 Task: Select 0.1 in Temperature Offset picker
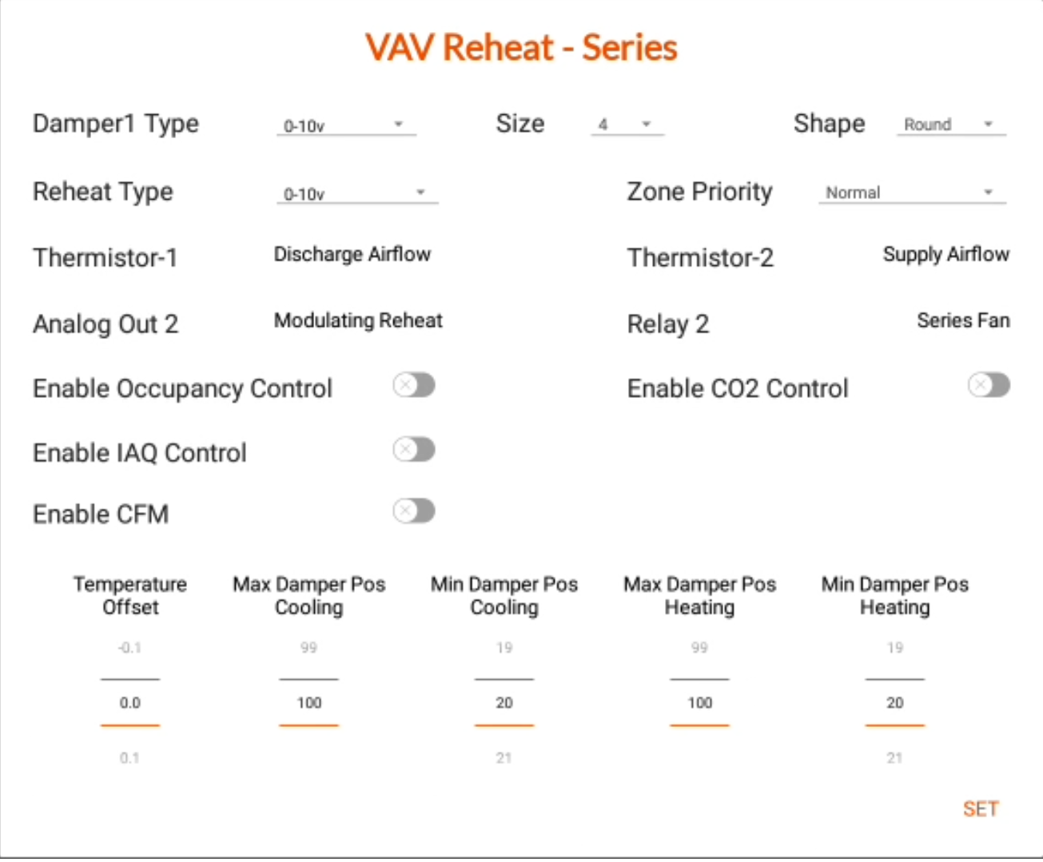(x=129, y=758)
